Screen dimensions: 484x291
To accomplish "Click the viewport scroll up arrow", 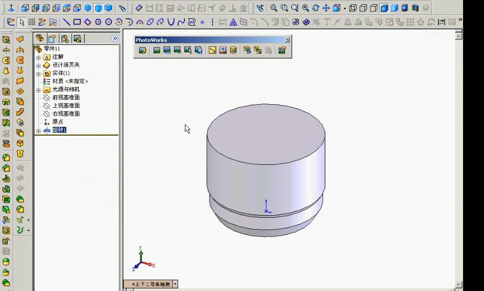I will (459, 36).
